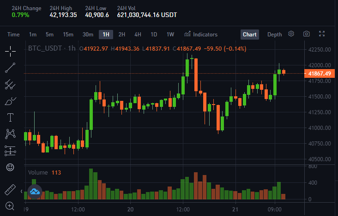The height and width of the screenshot is (216, 338).
Task: Click the BTC_USDT 1h symbol legend
Action: pyautogui.click(x=52, y=48)
